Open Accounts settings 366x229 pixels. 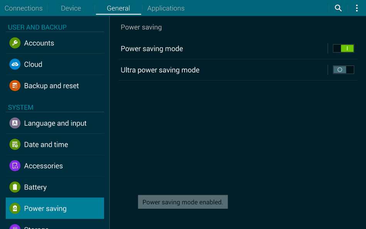[x=55, y=43]
